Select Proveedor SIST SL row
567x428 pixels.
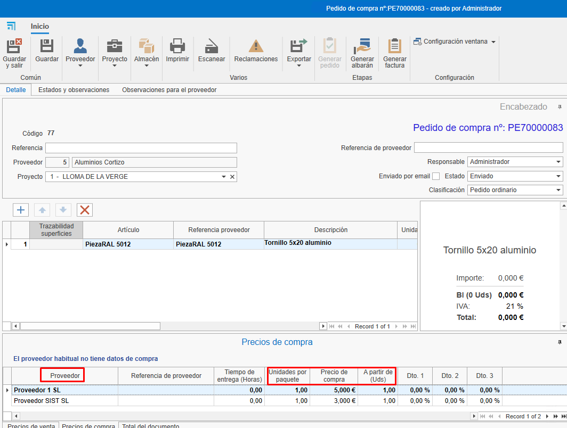(289, 401)
